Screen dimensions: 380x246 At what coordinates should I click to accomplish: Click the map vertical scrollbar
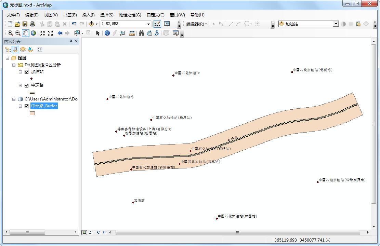point(374,124)
